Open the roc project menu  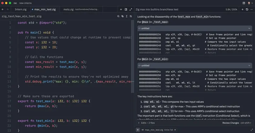(15, 3)
